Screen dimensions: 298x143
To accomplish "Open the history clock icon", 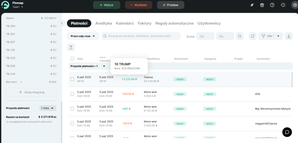I will click(283, 5).
